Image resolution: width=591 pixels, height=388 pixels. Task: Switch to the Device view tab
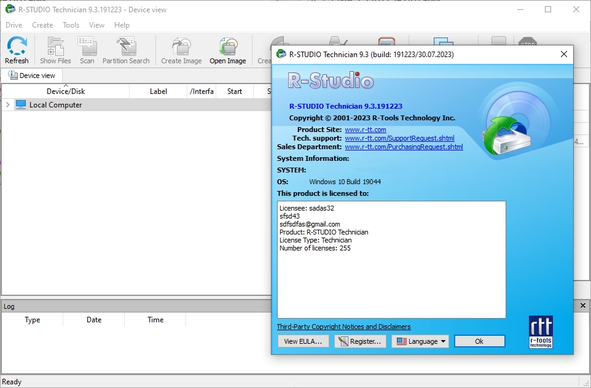32,76
